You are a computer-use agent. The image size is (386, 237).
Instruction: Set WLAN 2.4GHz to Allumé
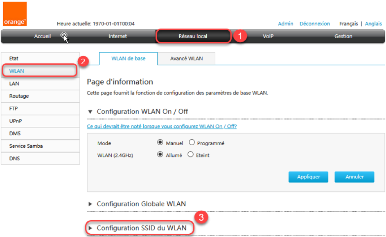click(160, 155)
